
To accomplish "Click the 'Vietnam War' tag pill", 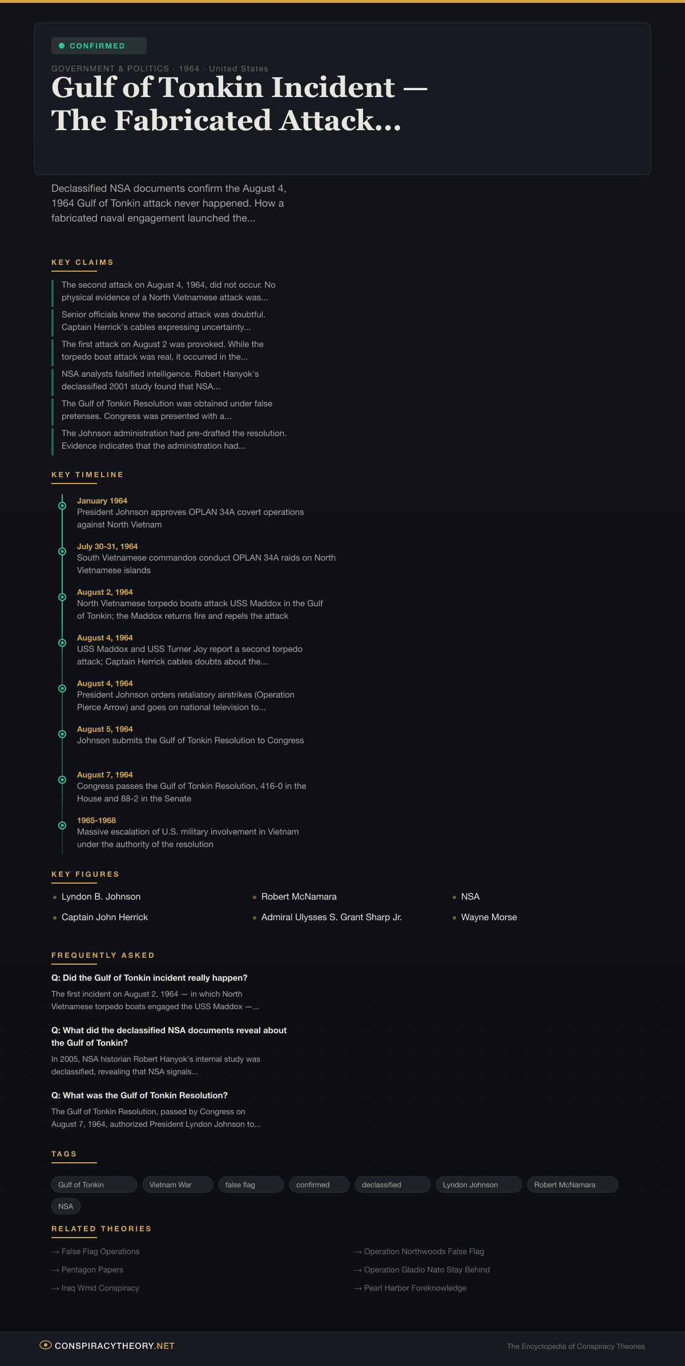I will (x=177, y=1184).
